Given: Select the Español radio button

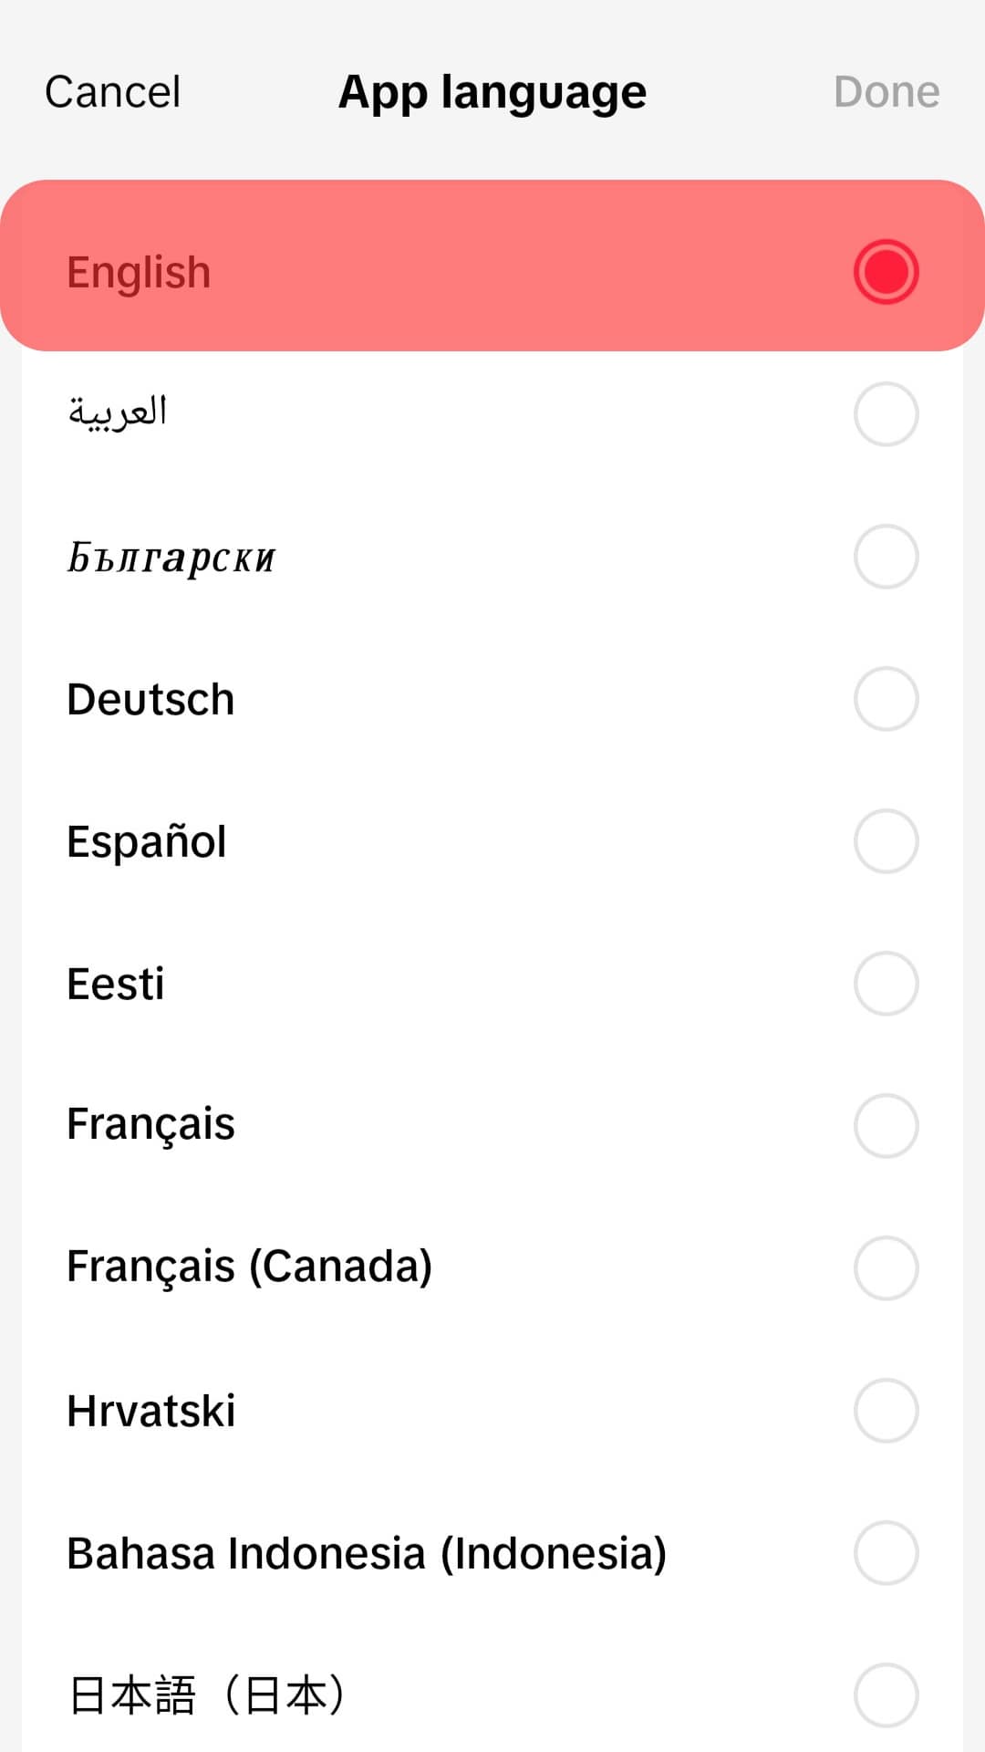Looking at the screenshot, I should [x=886, y=841].
